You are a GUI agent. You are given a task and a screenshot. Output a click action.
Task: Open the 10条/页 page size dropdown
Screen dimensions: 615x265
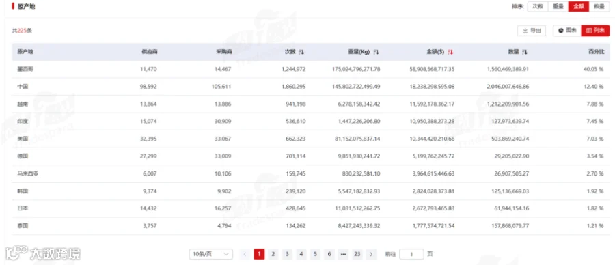point(210,254)
